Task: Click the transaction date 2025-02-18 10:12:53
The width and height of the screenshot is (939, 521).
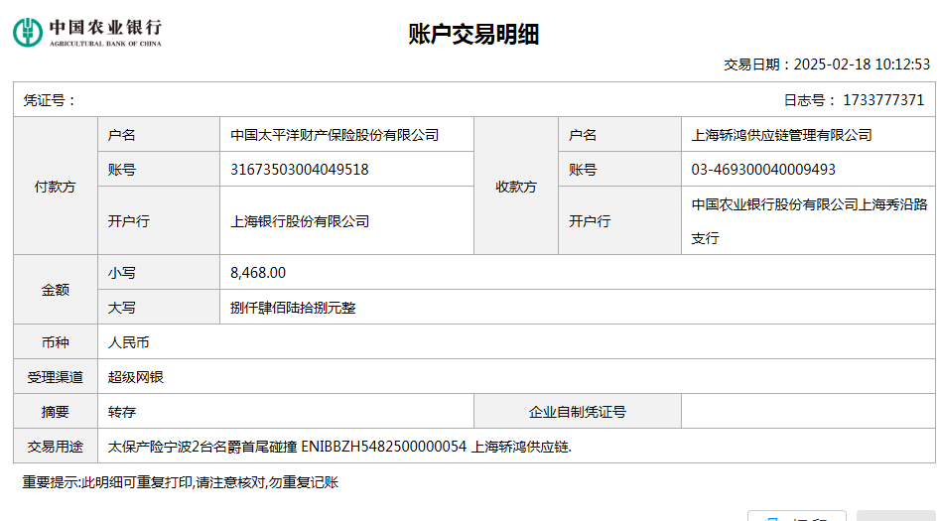Action: [x=862, y=64]
